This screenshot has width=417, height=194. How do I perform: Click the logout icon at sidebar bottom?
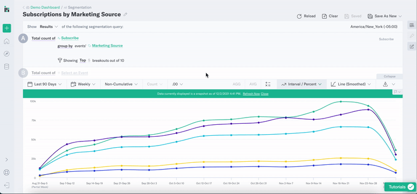[x=7, y=185]
